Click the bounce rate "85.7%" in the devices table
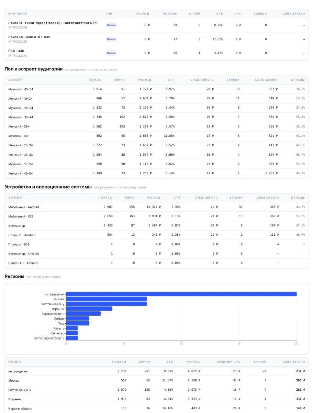The image size is (313, 413). click(300, 235)
